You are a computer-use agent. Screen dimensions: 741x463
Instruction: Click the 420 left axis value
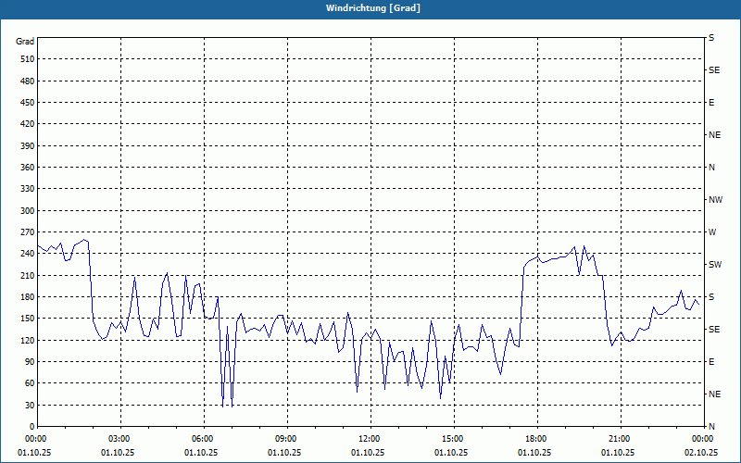tap(28, 124)
